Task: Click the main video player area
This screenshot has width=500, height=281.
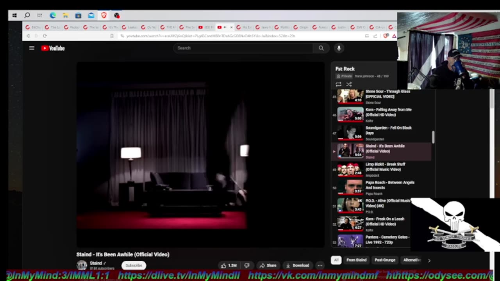Action: click(x=200, y=154)
